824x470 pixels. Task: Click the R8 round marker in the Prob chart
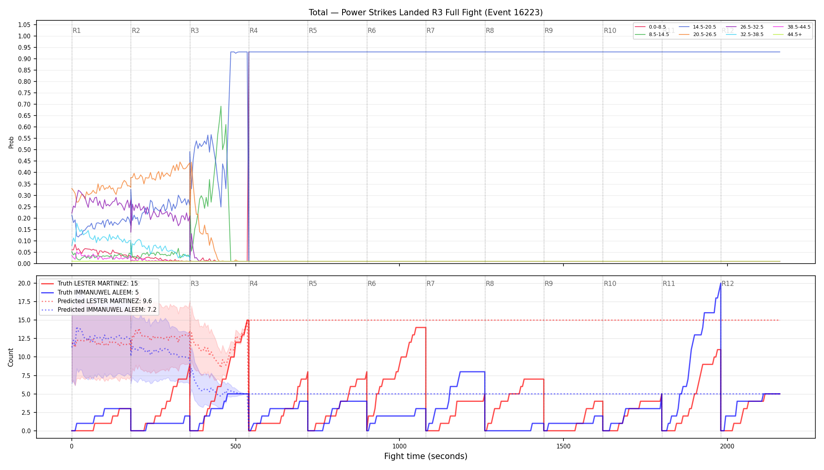490,31
